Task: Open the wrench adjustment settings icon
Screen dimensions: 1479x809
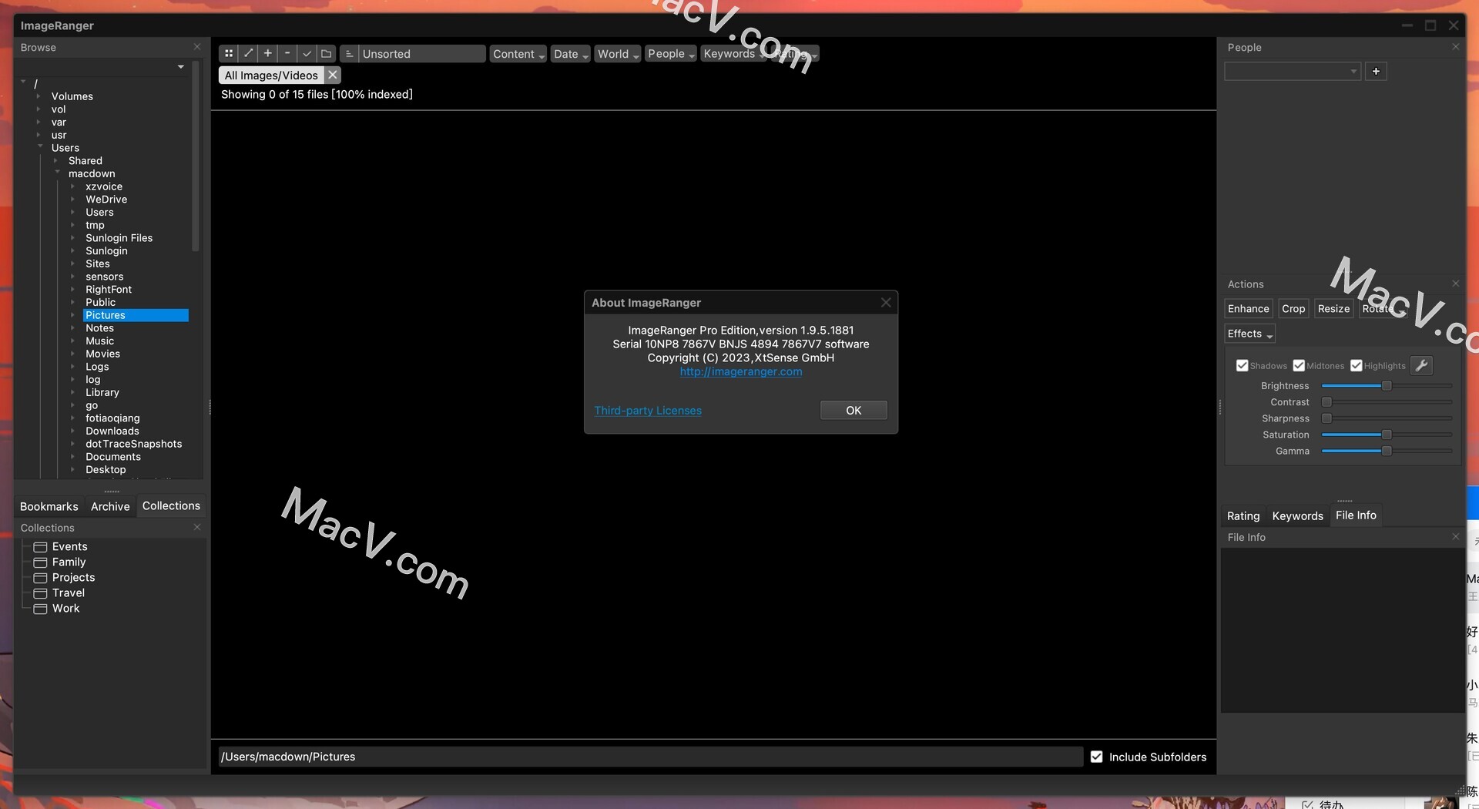Action: [x=1421, y=365]
